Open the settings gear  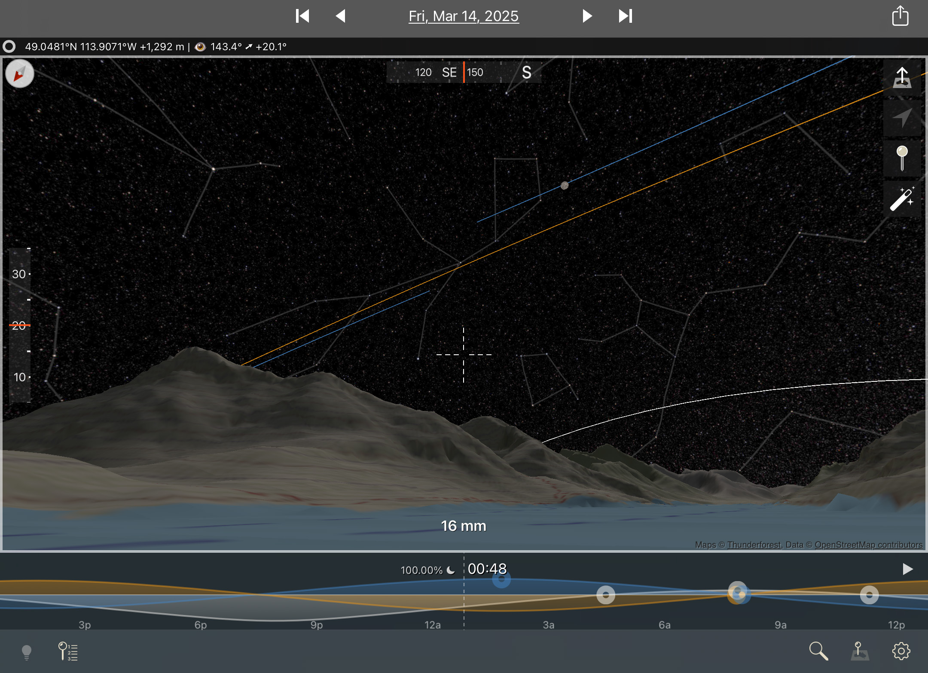901,651
